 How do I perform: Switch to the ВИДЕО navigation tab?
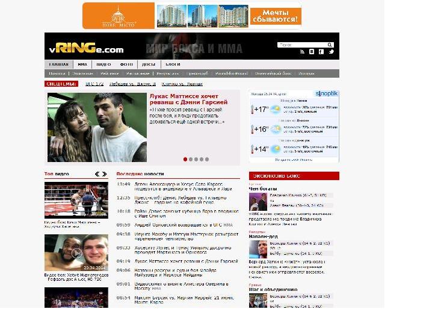point(103,64)
